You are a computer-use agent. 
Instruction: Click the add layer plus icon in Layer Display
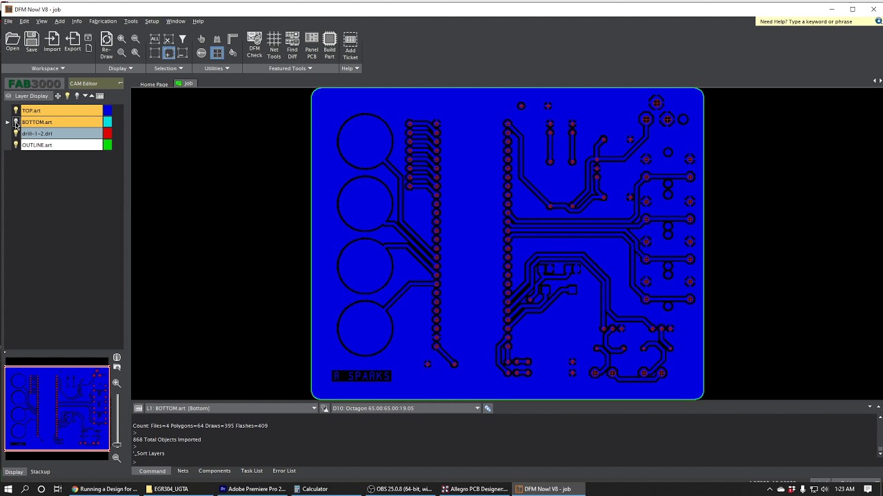[x=58, y=96]
